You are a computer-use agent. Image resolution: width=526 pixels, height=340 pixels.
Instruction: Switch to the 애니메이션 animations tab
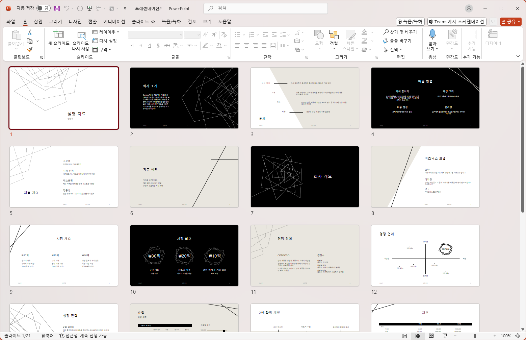pos(114,21)
